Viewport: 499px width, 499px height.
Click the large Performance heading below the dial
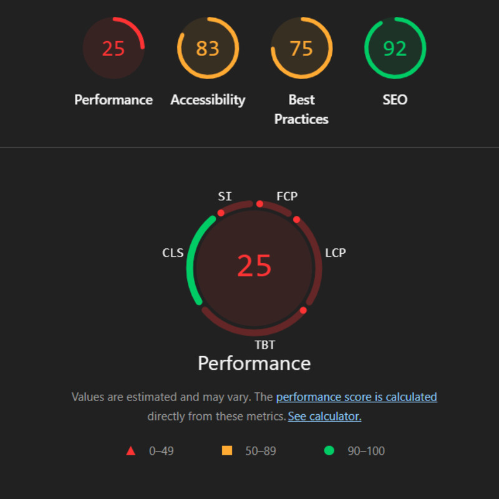click(253, 363)
